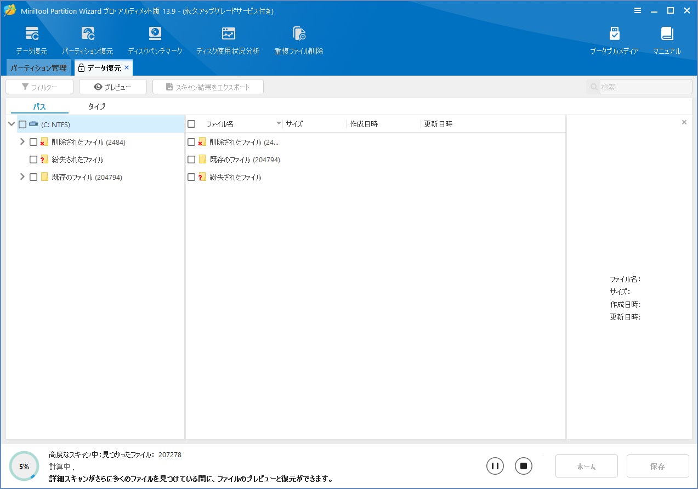Image resolution: width=698 pixels, height=489 pixels.
Task: Select 削除されたファイル (2484) tree label
Action: 89,142
